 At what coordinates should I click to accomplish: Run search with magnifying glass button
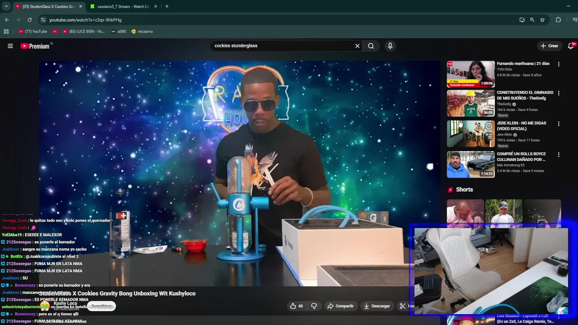tap(371, 46)
